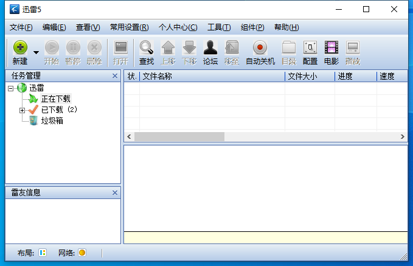Click the yellow info bar at bottom
This screenshot has width=413, height=266.
click(x=265, y=238)
